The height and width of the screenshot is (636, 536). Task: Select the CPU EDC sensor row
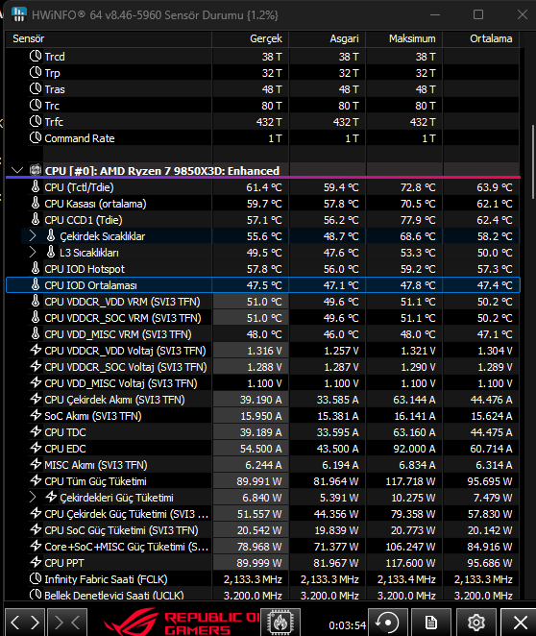coord(263,449)
